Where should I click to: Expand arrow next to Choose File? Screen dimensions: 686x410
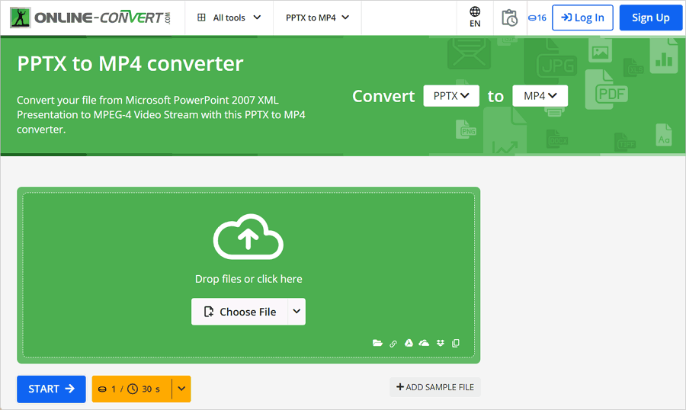(x=297, y=312)
